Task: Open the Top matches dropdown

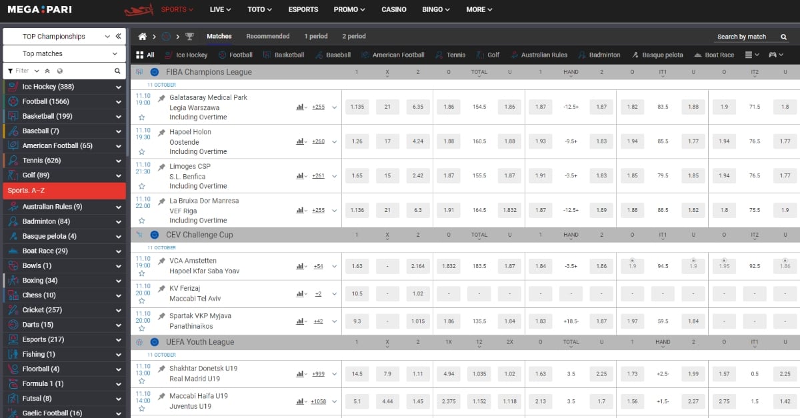Action: pyautogui.click(x=65, y=54)
